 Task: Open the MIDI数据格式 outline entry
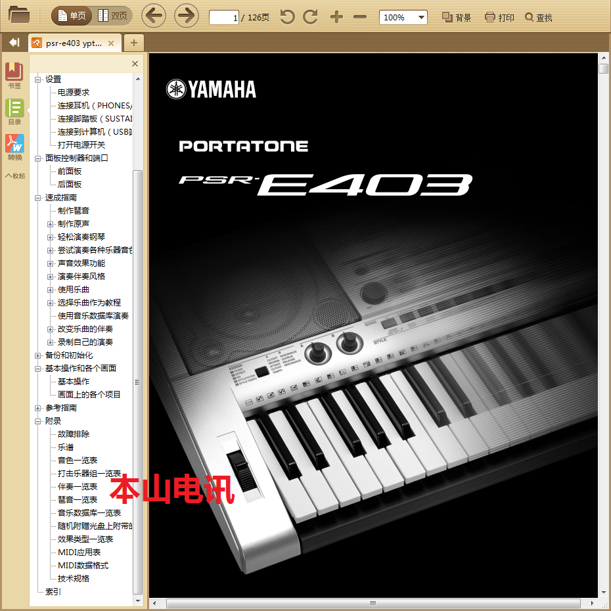click(x=83, y=566)
